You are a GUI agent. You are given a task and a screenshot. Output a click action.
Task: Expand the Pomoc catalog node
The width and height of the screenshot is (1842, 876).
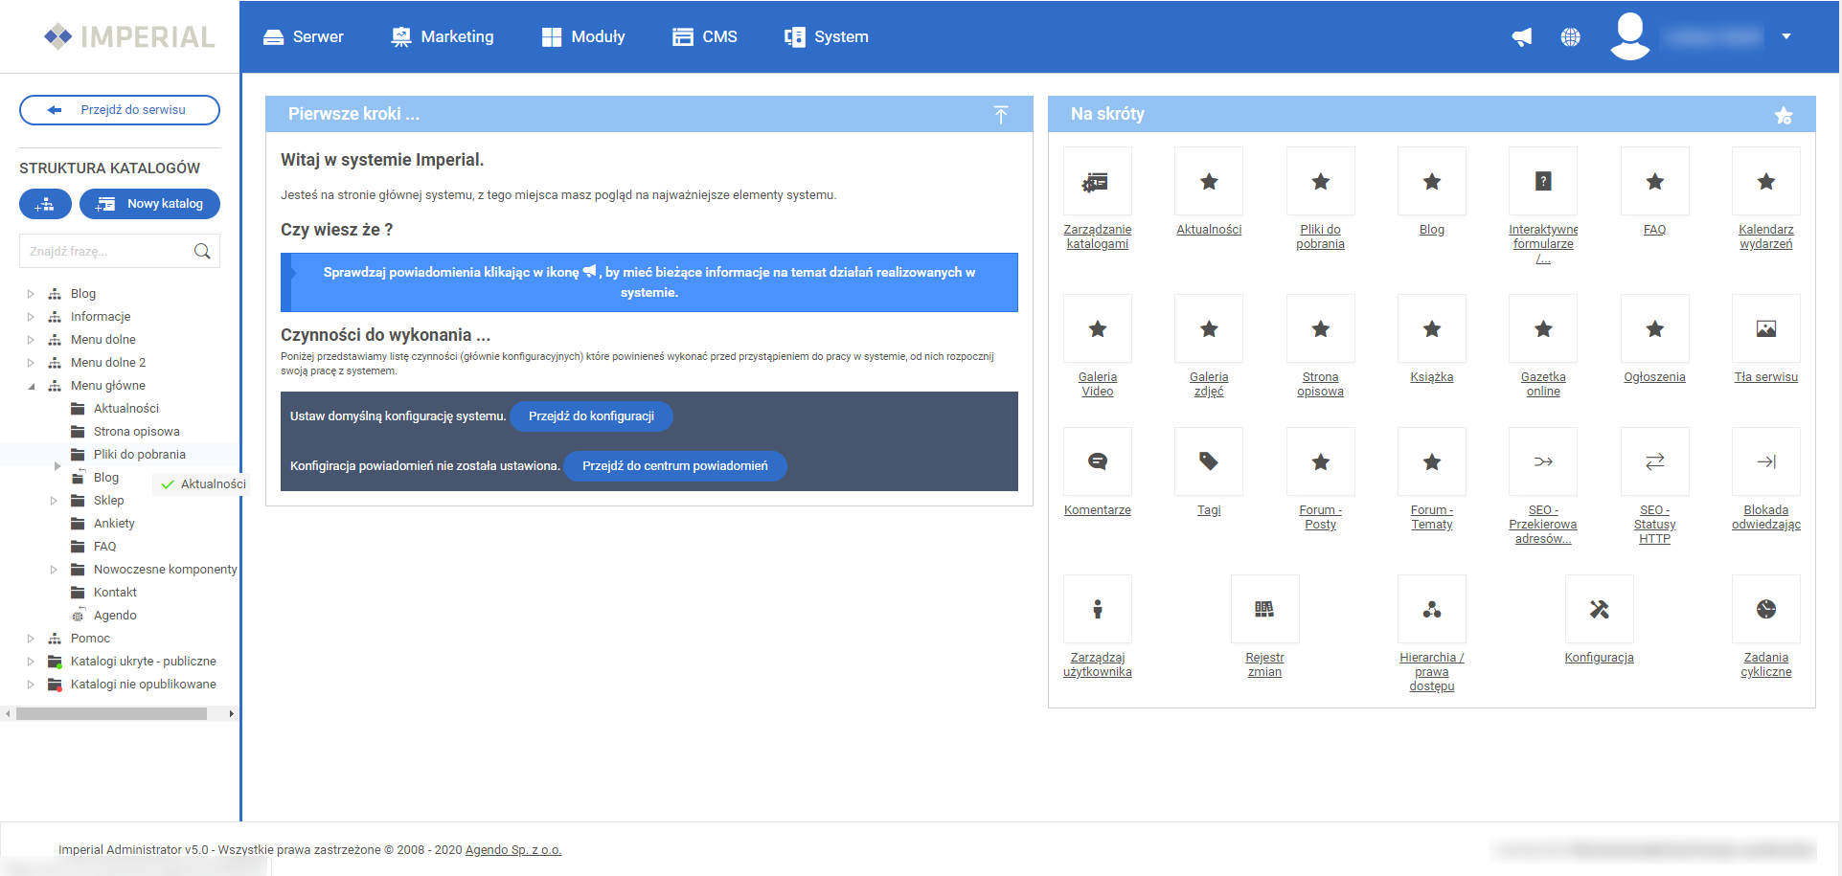31,639
